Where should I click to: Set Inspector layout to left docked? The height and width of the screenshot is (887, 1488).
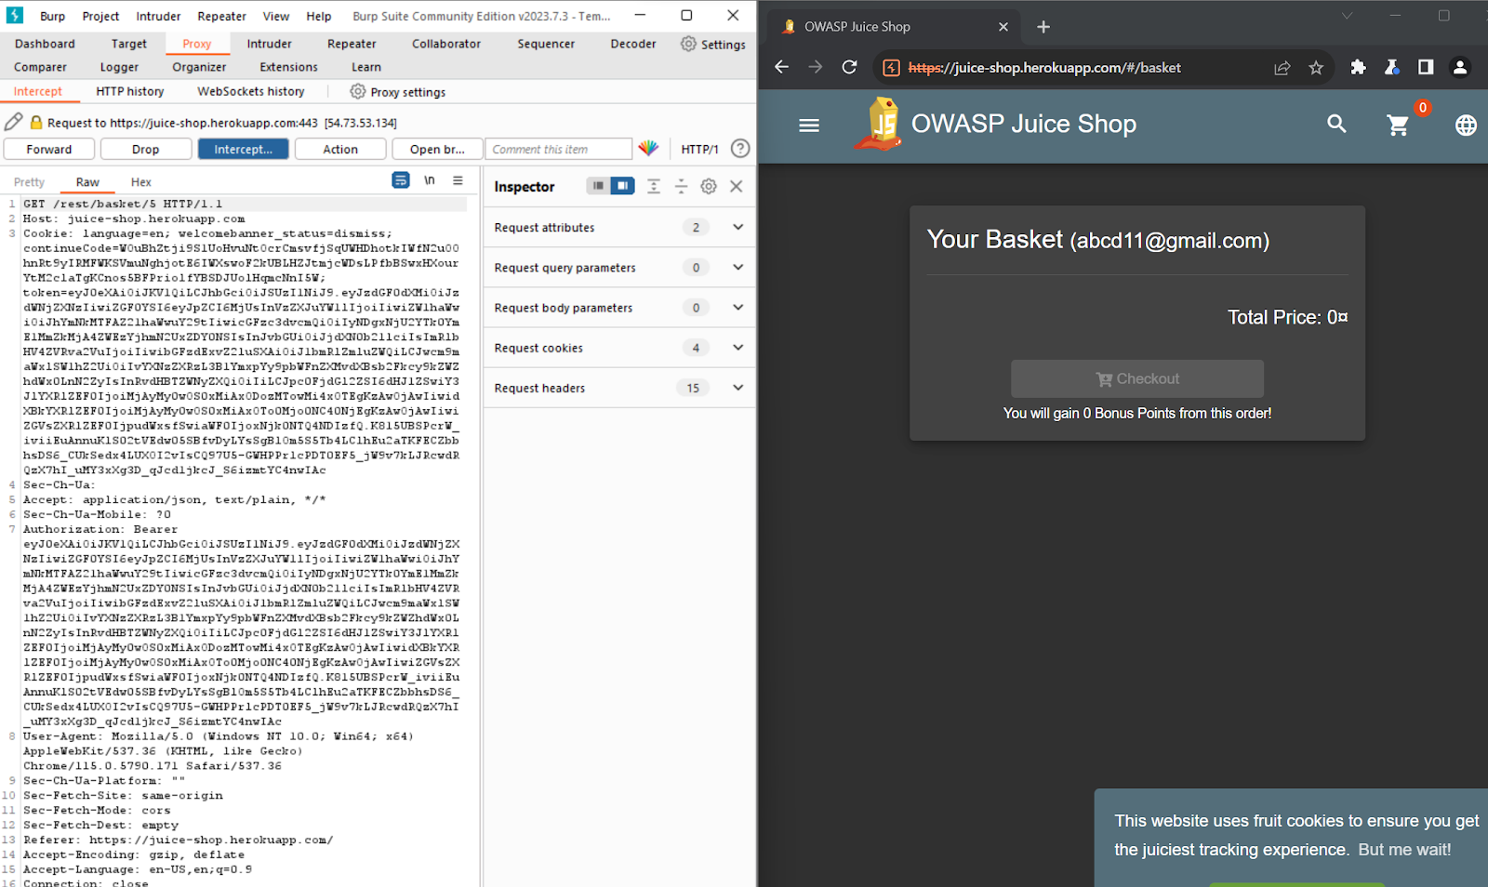click(598, 186)
